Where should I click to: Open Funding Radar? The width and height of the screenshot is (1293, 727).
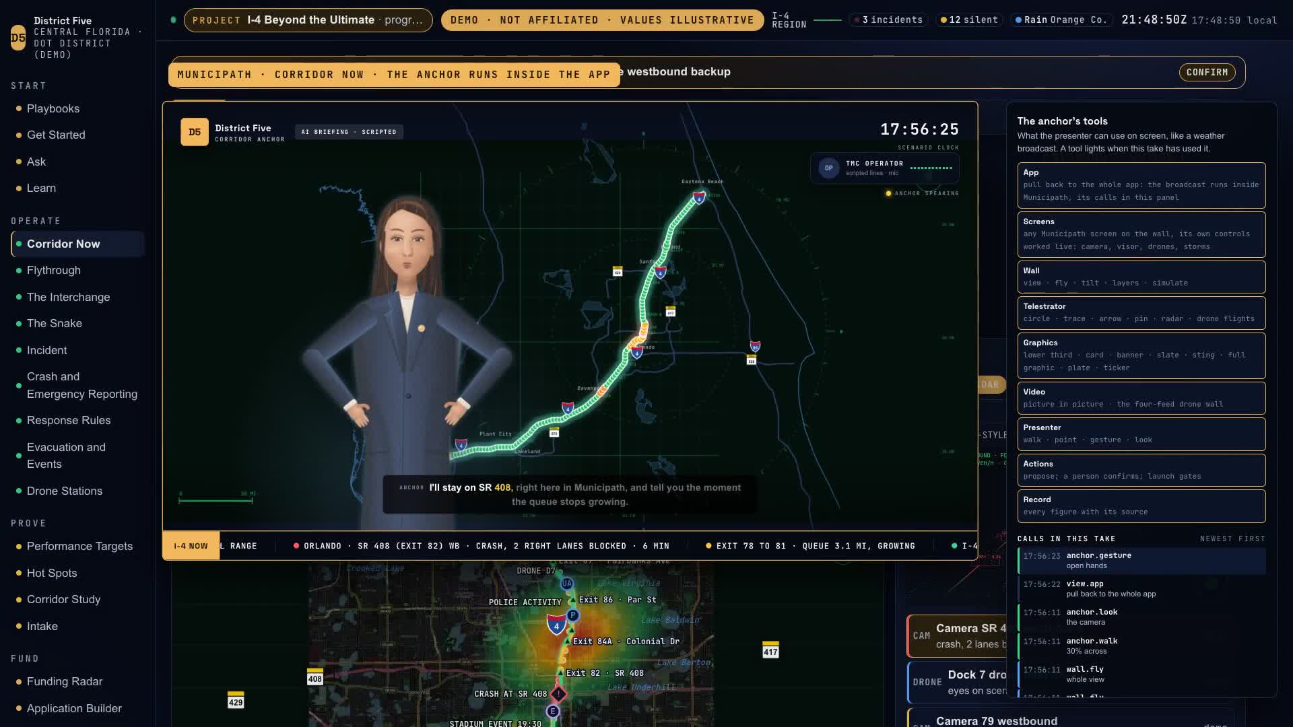pyautogui.click(x=65, y=681)
